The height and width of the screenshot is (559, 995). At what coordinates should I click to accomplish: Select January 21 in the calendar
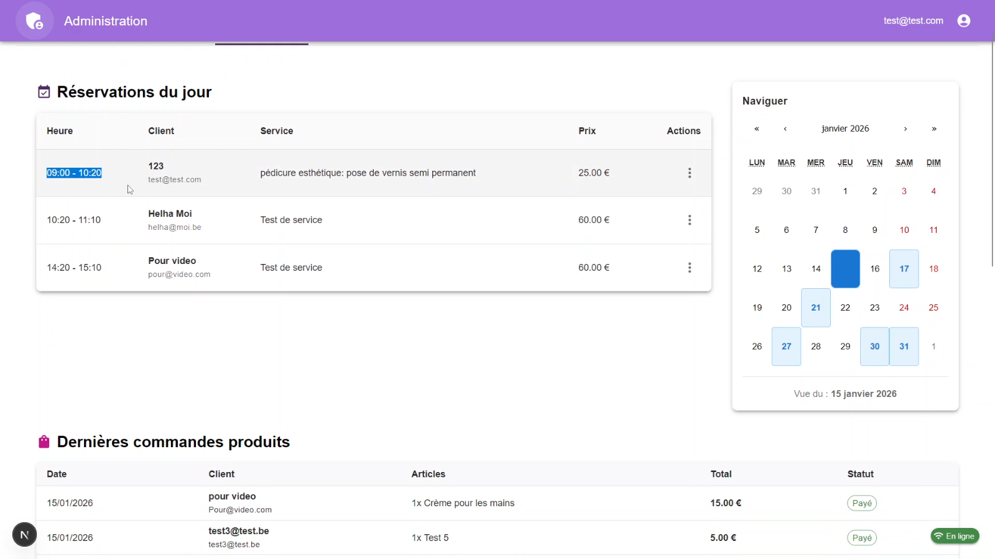tap(815, 307)
